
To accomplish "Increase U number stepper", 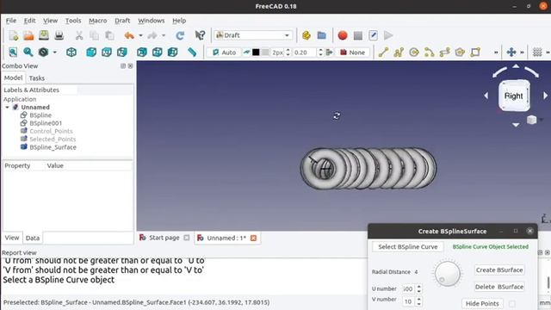I will 418,287.
